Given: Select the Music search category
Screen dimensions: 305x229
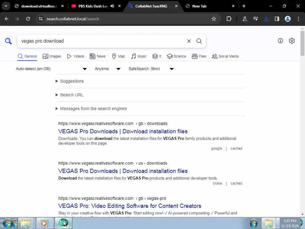Looking at the screenshot, I should (x=139, y=56).
